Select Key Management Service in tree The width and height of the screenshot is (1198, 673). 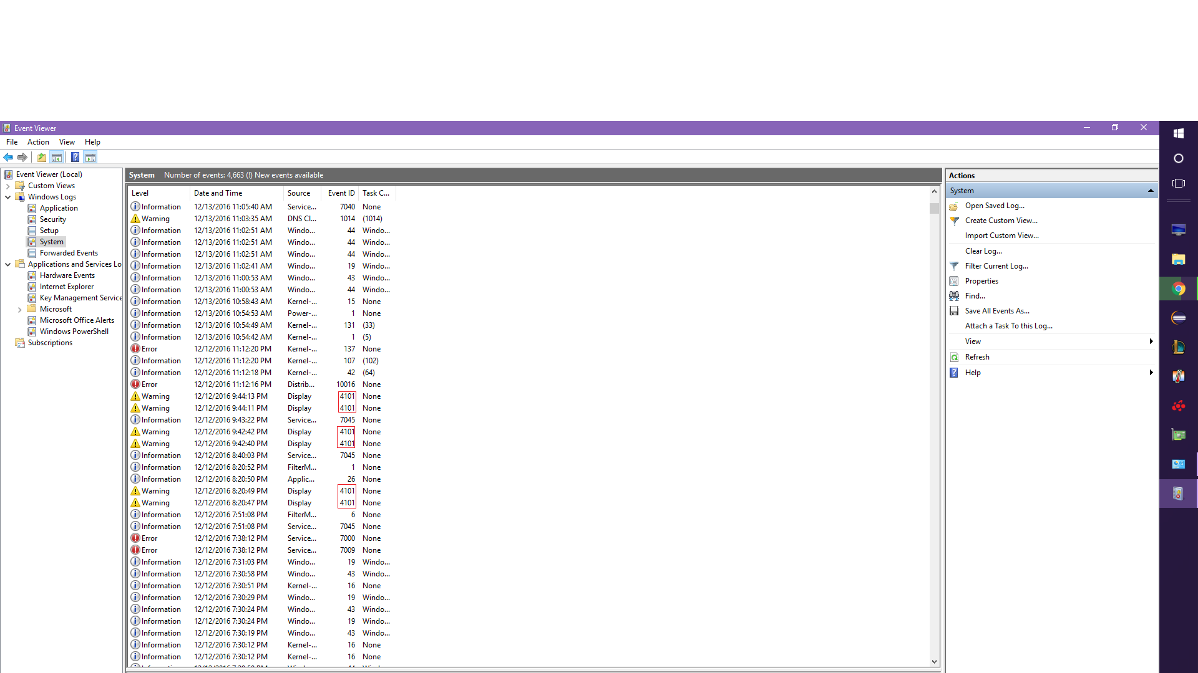point(80,298)
